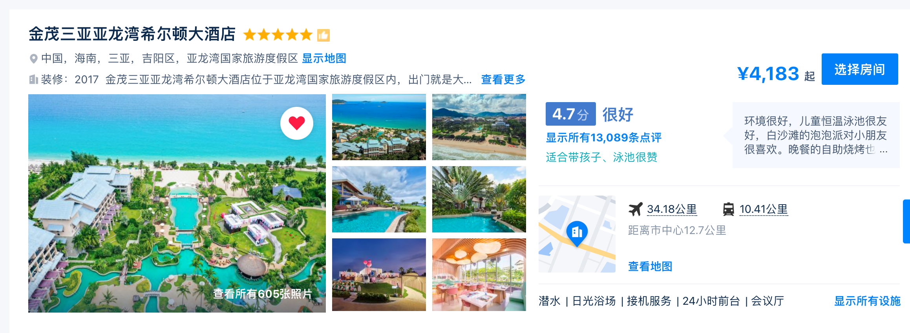Expand description with 查看更多

tap(503, 80)
